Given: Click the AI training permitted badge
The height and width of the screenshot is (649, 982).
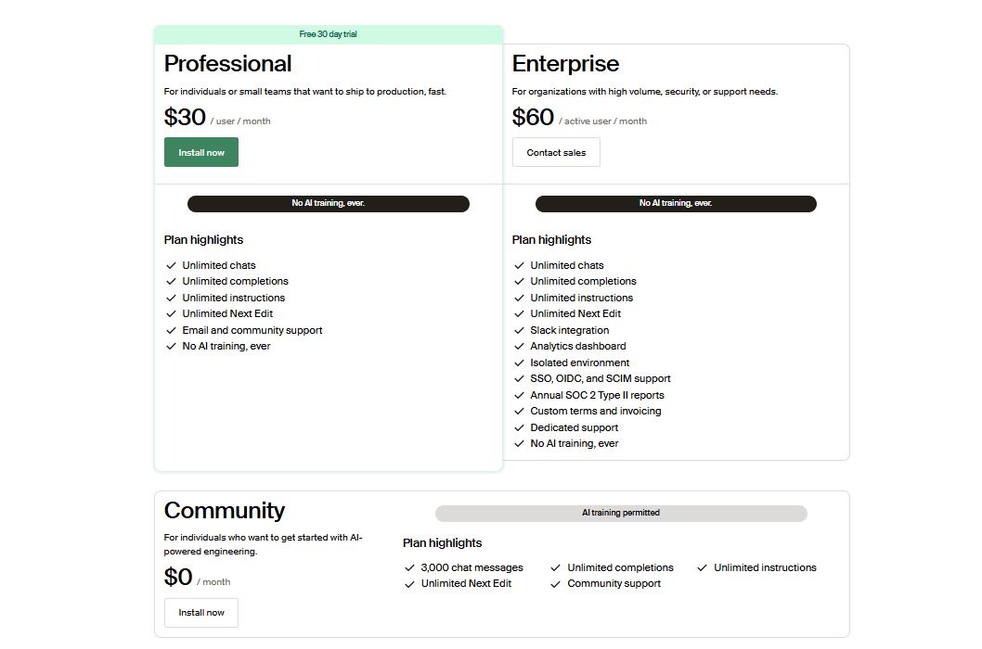Looking at the screenshot, I should click(621, 513).
